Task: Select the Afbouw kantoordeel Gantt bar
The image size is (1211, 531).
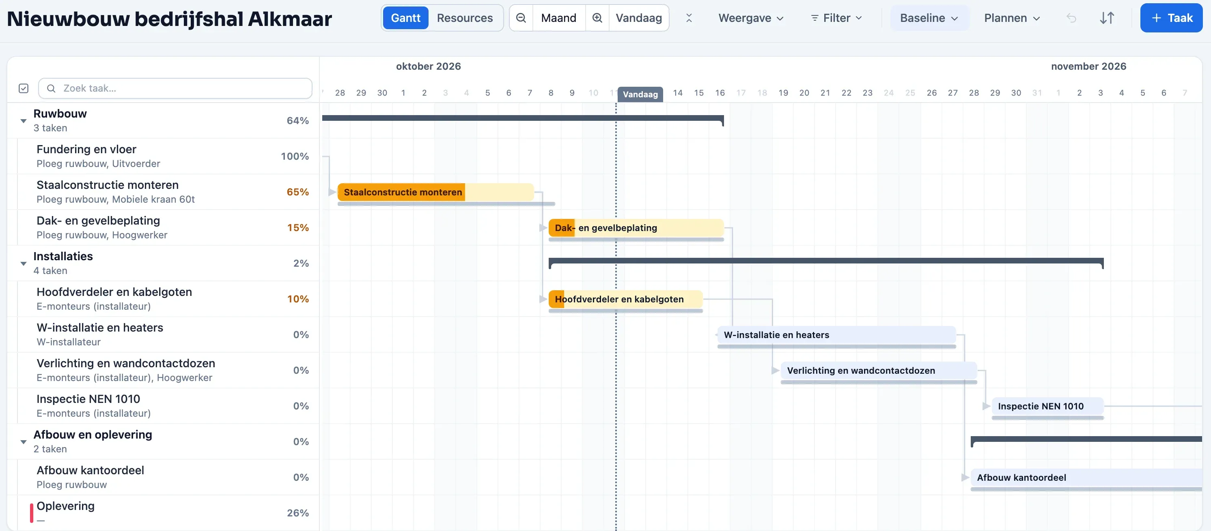Action: pyautogui.click(x=1086, y=477)
